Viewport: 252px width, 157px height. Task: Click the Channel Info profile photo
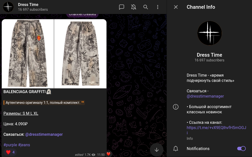(209, 33)
